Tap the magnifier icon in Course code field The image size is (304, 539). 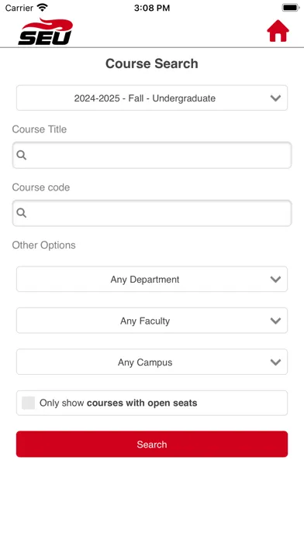(x=22, y=213)
